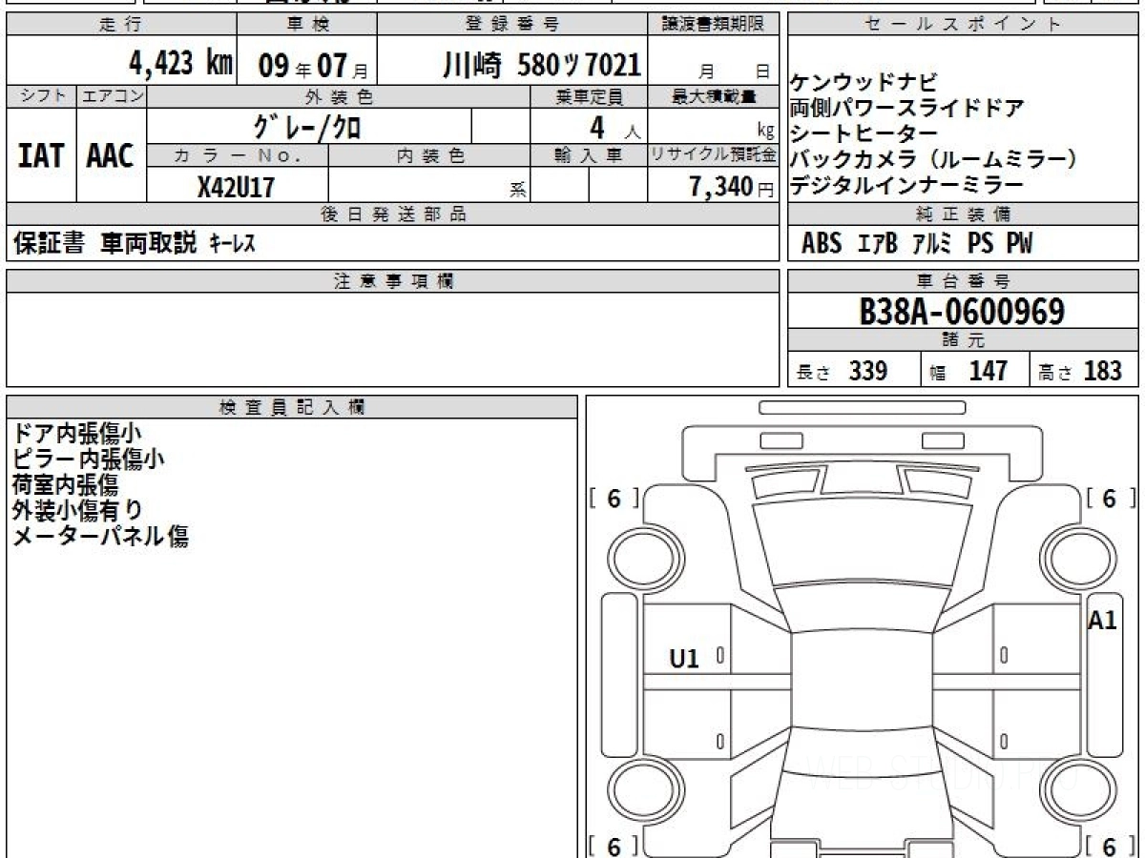Select the inspector note ピラー内張傷小
1145x858 pixels.
coord(88,460)
